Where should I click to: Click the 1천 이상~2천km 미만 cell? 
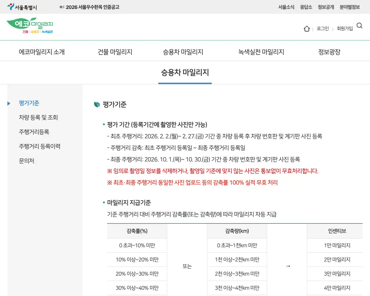tap(237, 260)
